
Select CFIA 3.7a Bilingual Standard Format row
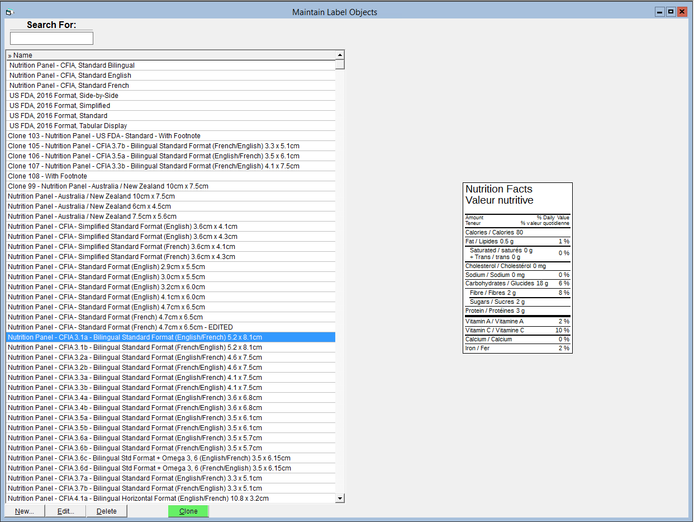171,478
